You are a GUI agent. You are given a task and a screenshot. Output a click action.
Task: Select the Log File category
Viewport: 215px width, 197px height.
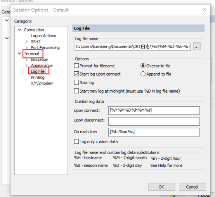point(38,71)
